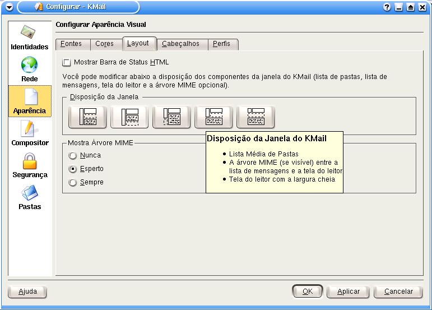Select the fifth window layout button

tap(256, 117)
